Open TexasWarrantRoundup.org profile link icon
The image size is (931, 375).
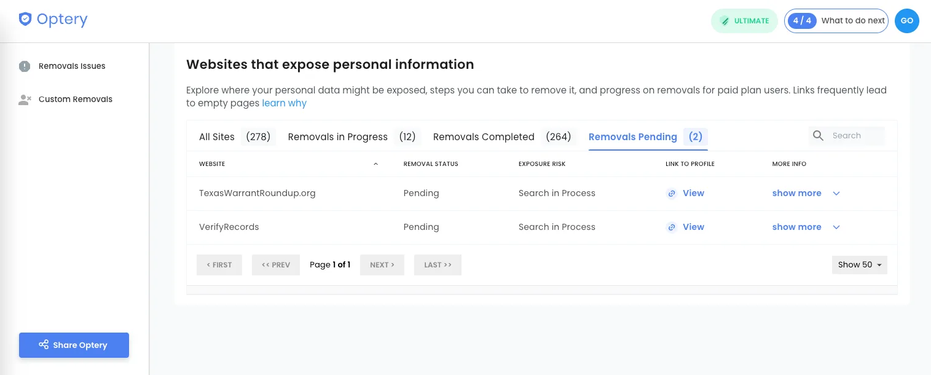(672, 194)
